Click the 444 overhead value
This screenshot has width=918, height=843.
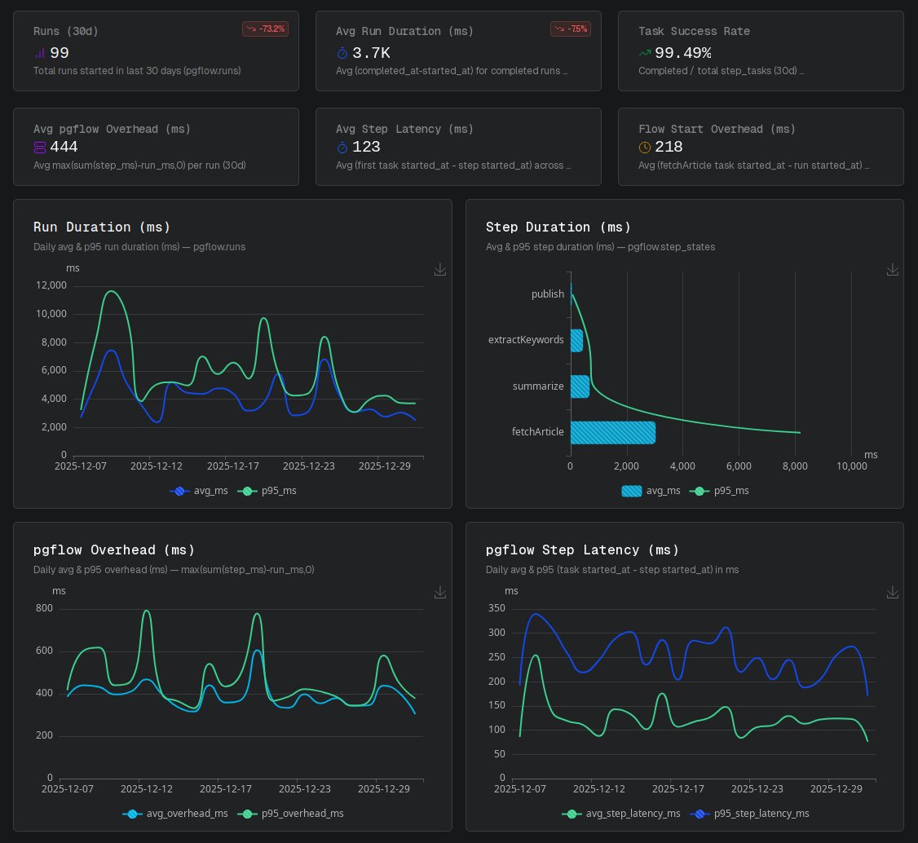click(x=64, y=147)
